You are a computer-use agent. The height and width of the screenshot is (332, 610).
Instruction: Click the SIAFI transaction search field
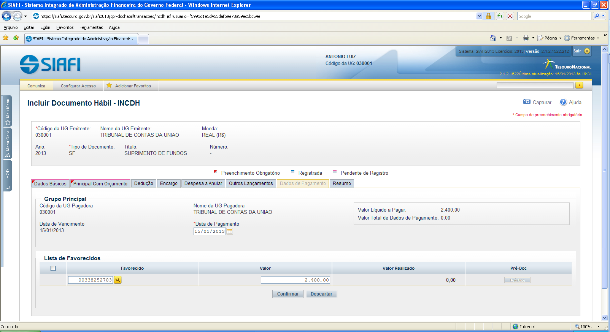coord(535,85)
